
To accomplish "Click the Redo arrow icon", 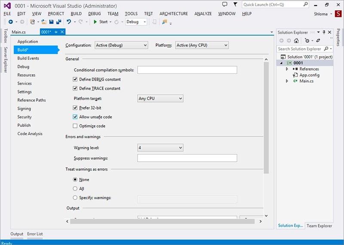I will 81,22.
